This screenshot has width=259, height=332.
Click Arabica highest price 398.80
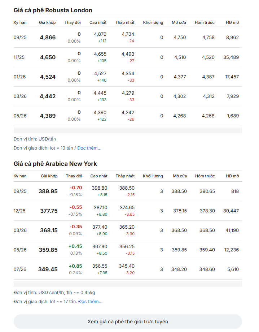[x=100, y=188]
